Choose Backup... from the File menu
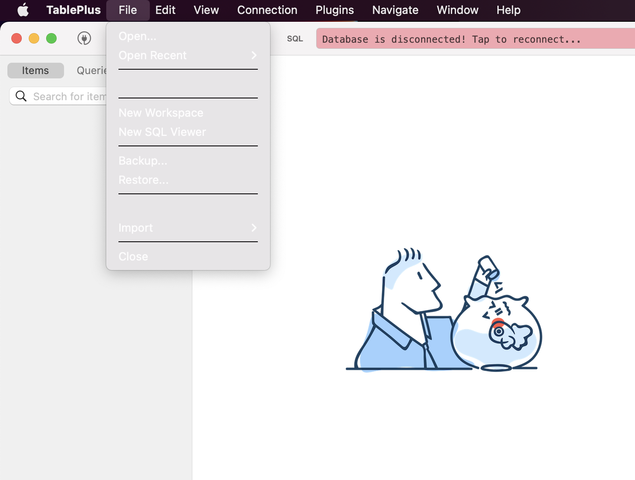 (x=188, y=161)
